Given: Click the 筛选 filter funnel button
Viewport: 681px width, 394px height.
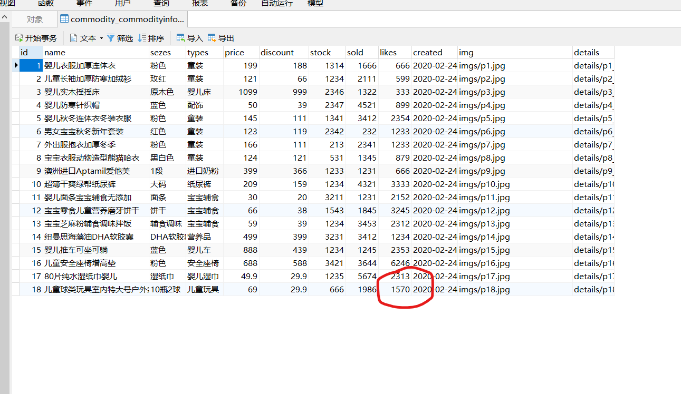Looking at the screenshot, I should [x=120, y=38].
